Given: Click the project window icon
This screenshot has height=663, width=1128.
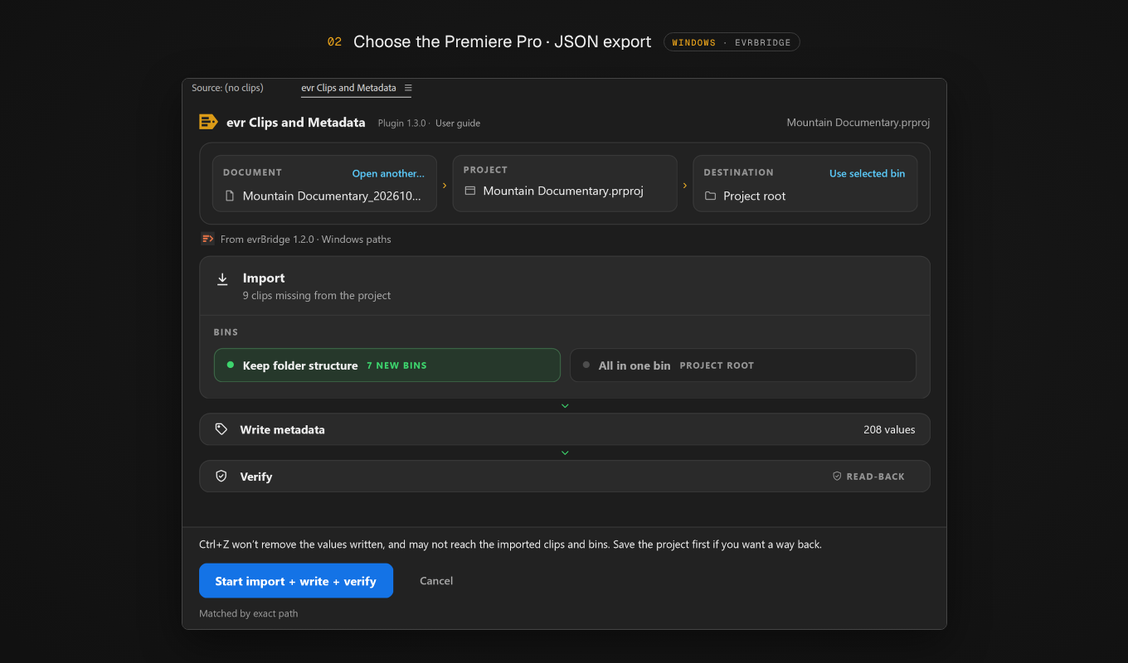Looking at the screenshot, I should (x=470, y=191).
